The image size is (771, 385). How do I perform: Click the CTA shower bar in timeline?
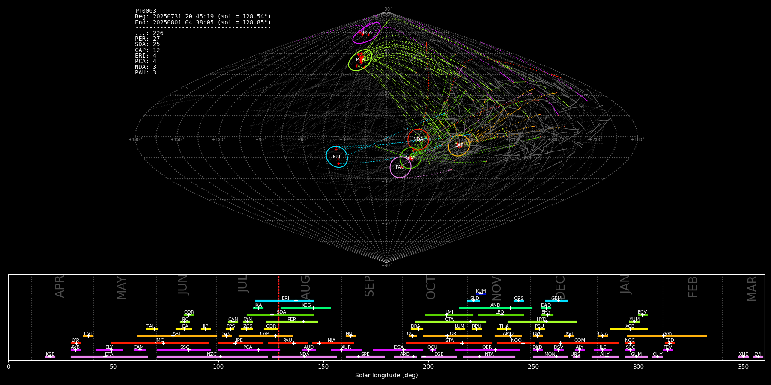pyautogui.click(x=451, y=322)
